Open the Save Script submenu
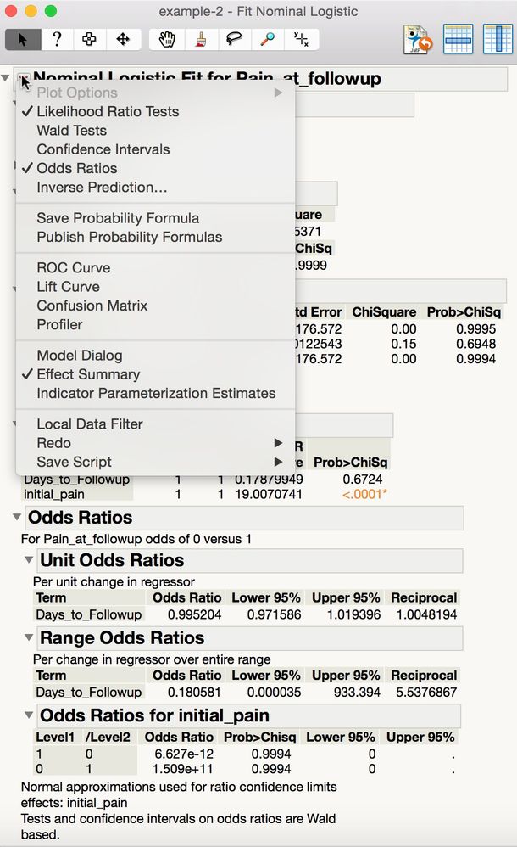Viewport: 517px width, 847px height. (x=74, y=462)
